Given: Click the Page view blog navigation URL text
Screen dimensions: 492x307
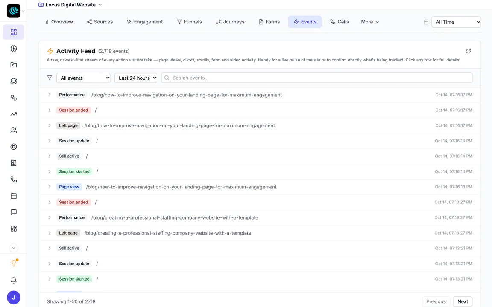Looking at the screenshot, I should coord(182,187).
